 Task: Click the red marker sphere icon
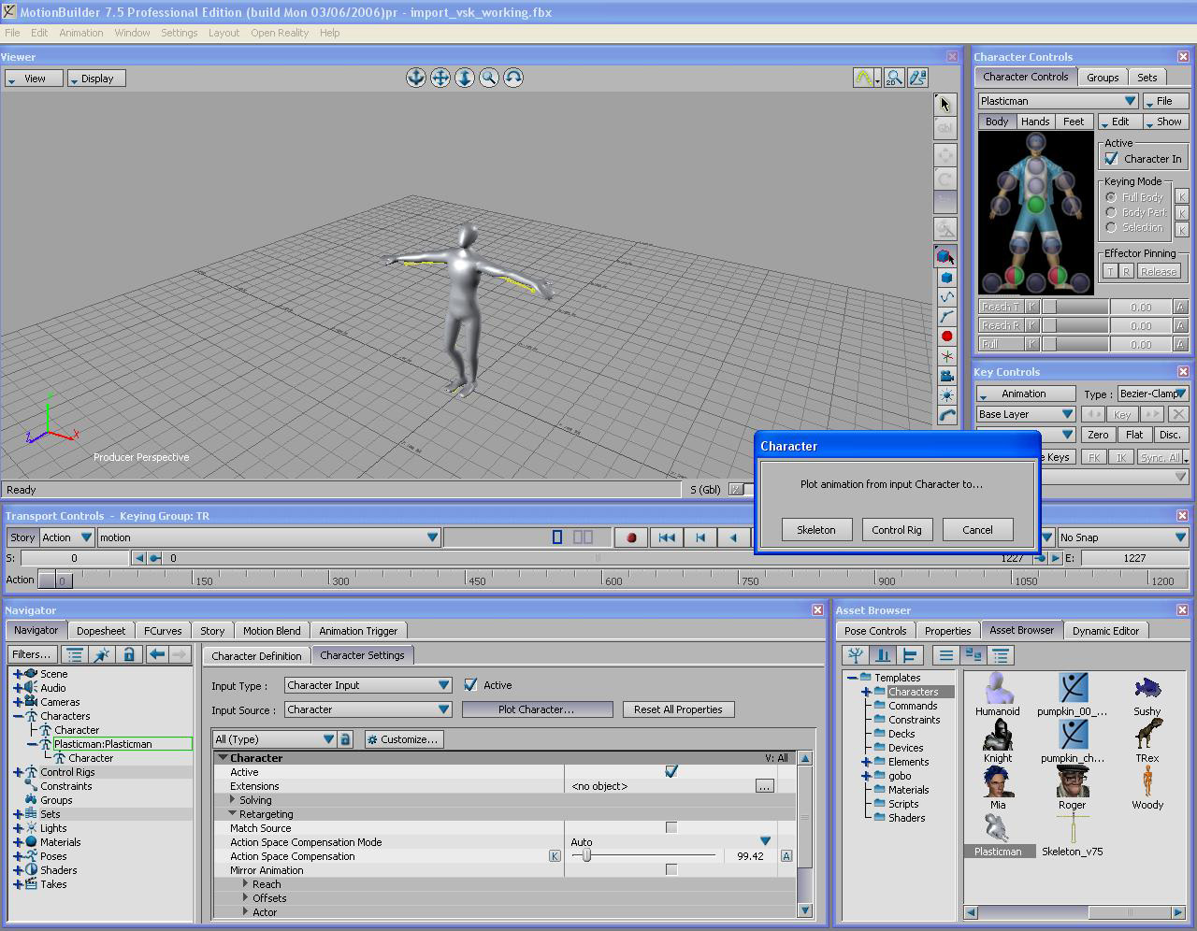click(946, 337)
